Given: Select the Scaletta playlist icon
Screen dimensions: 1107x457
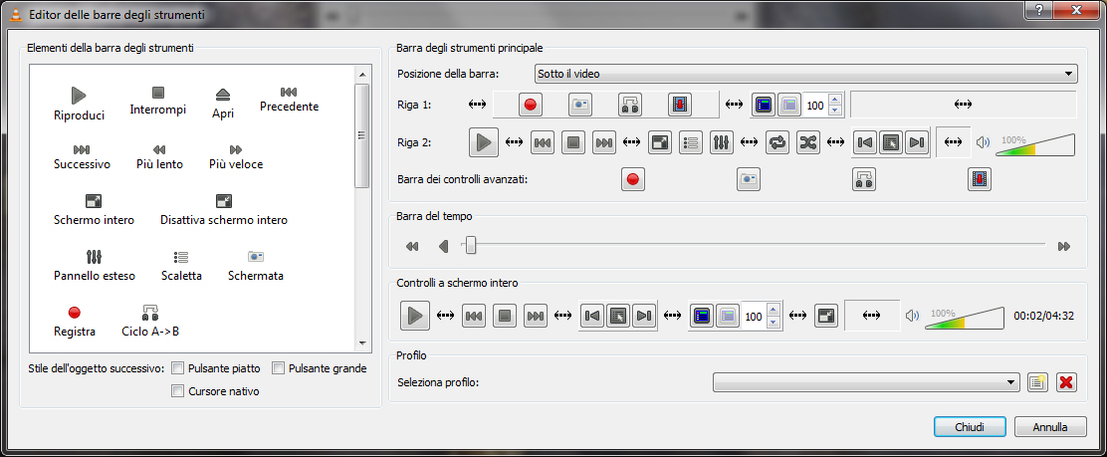Looking at the screenshot, I should click(181, 256).
